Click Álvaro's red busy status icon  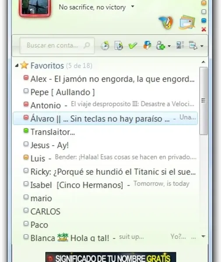26,117
